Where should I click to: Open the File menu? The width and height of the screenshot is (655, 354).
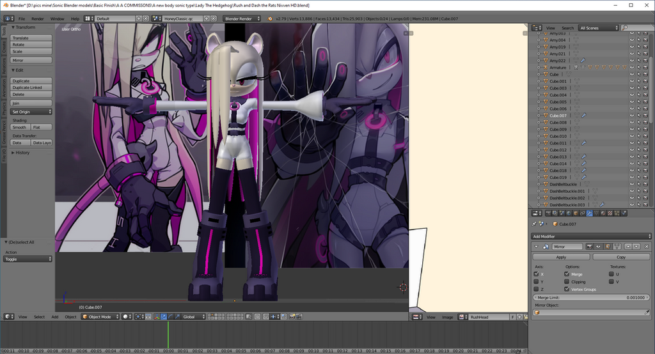pyautogui.click(x=22, y=19)
